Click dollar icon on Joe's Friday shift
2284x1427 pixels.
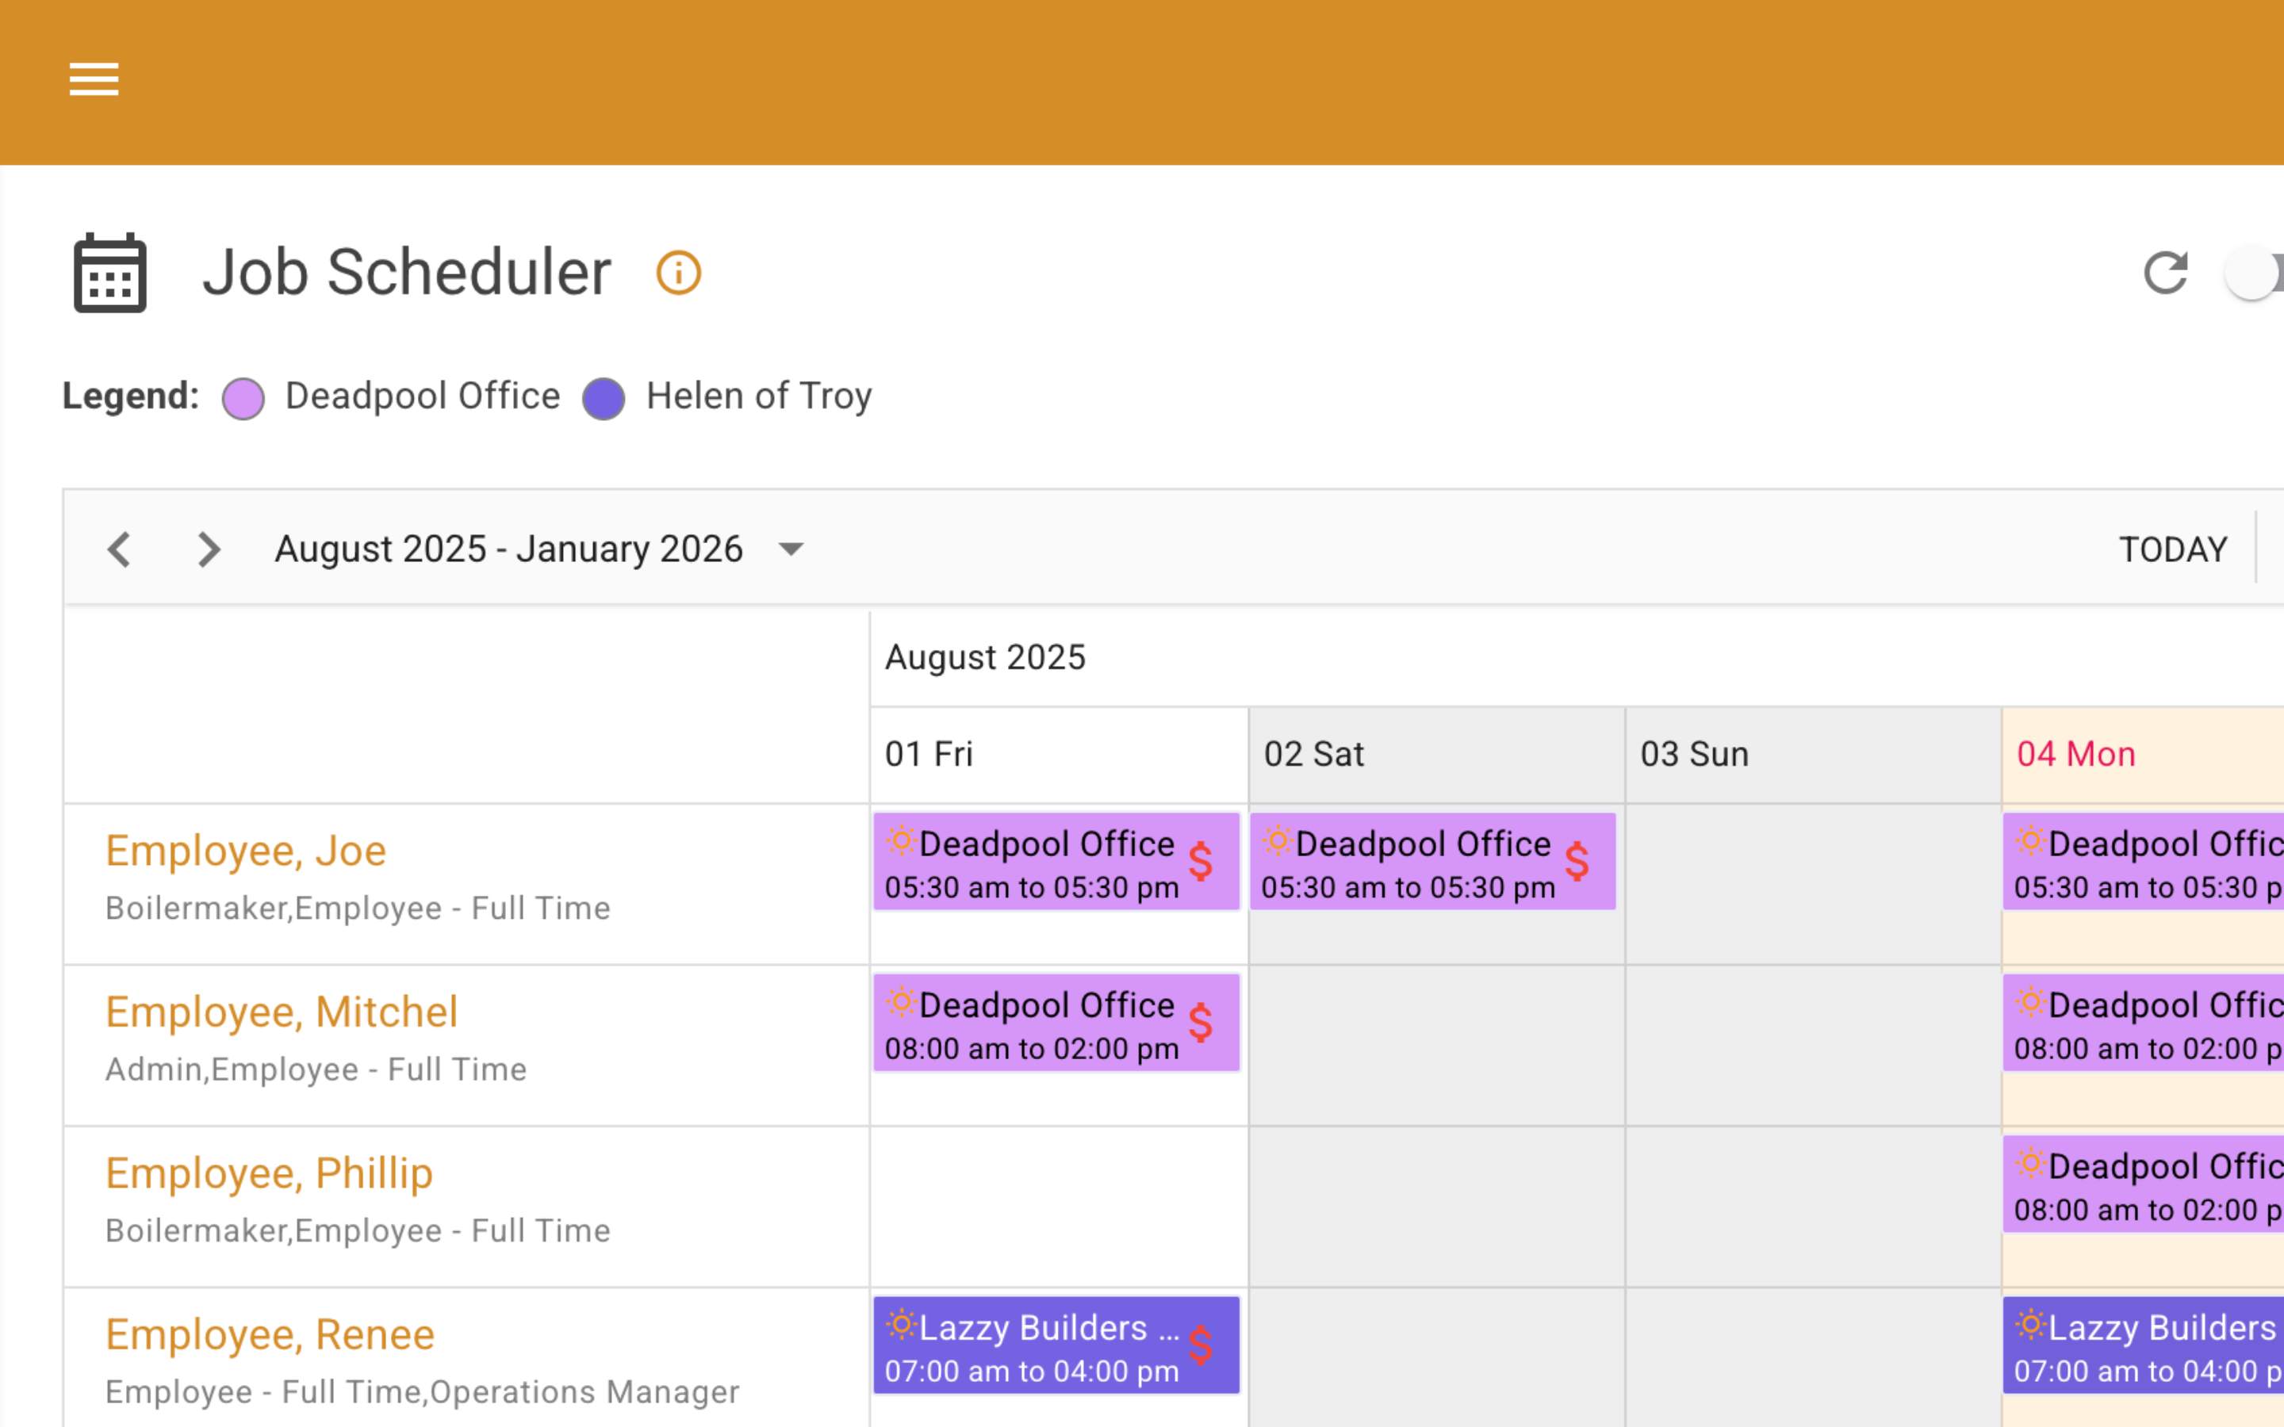(1200, 861)
